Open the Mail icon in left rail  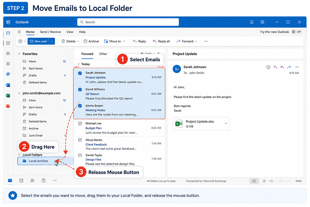click(8, 33)
